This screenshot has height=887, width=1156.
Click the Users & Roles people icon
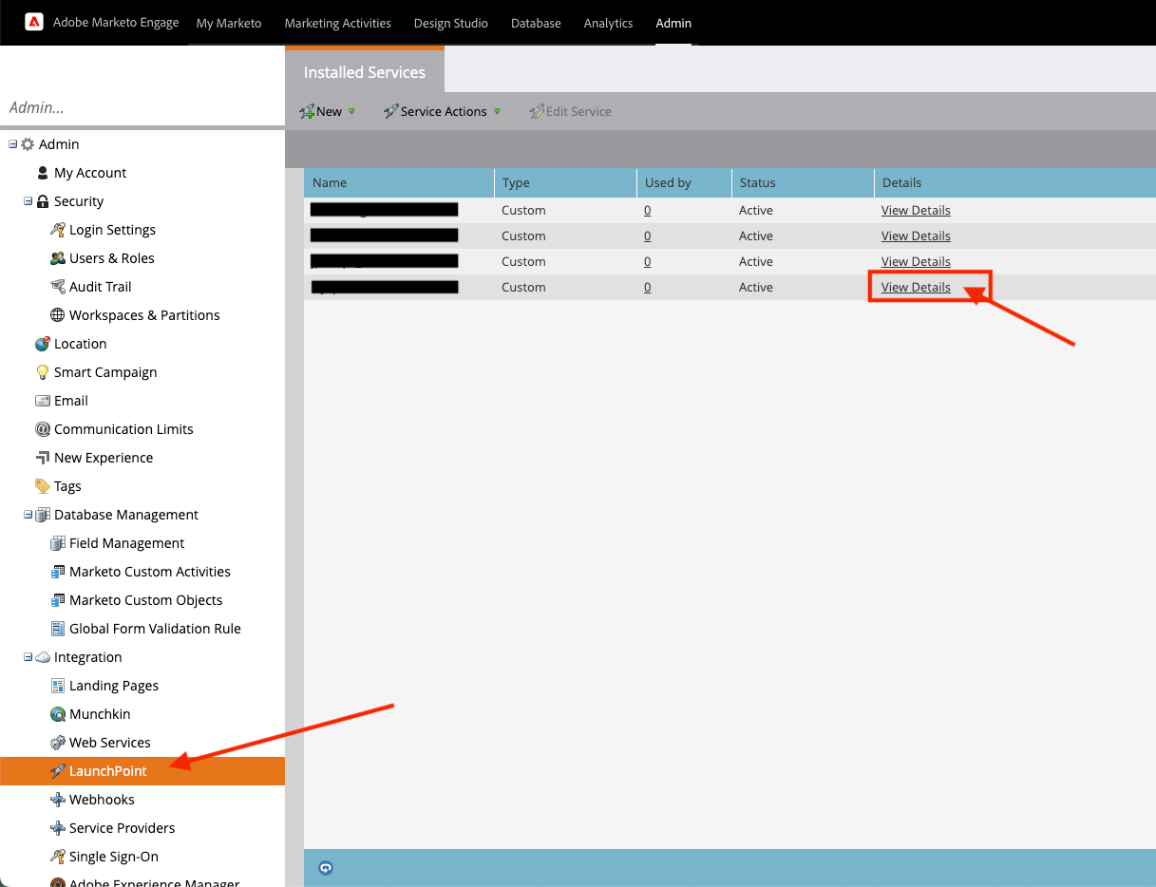(58, 258)
